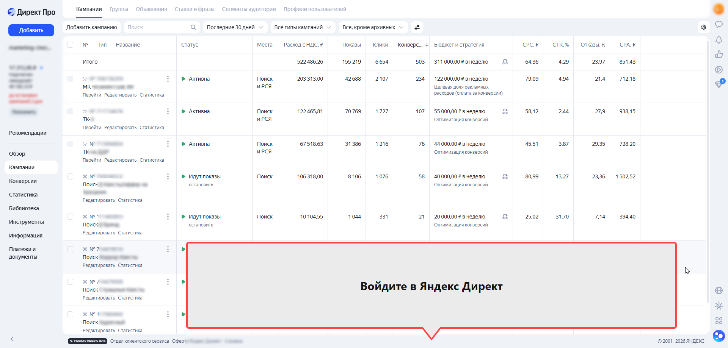This screenshot has height=348, width=728.
Task: Open Статистика in the left sidebar
Action: click(24, 195)
